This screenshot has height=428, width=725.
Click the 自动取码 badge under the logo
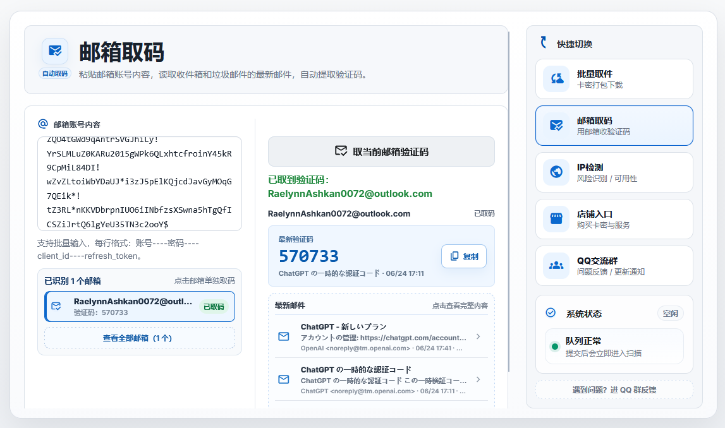tap(55, 73)
